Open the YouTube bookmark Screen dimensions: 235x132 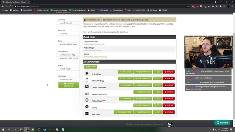[x=14, y=10]
